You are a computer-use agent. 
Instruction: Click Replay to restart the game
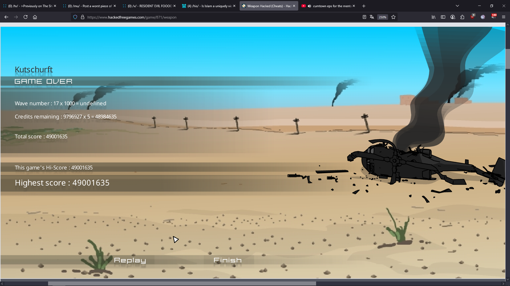click(130, 260)
